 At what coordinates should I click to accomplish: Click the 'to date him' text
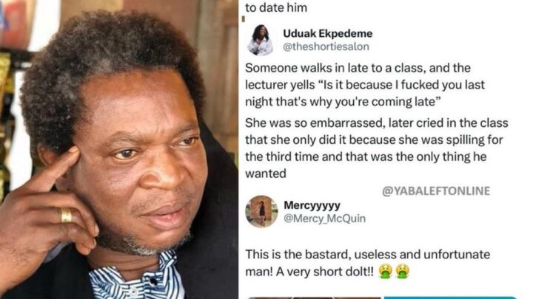tap(276, 7)
